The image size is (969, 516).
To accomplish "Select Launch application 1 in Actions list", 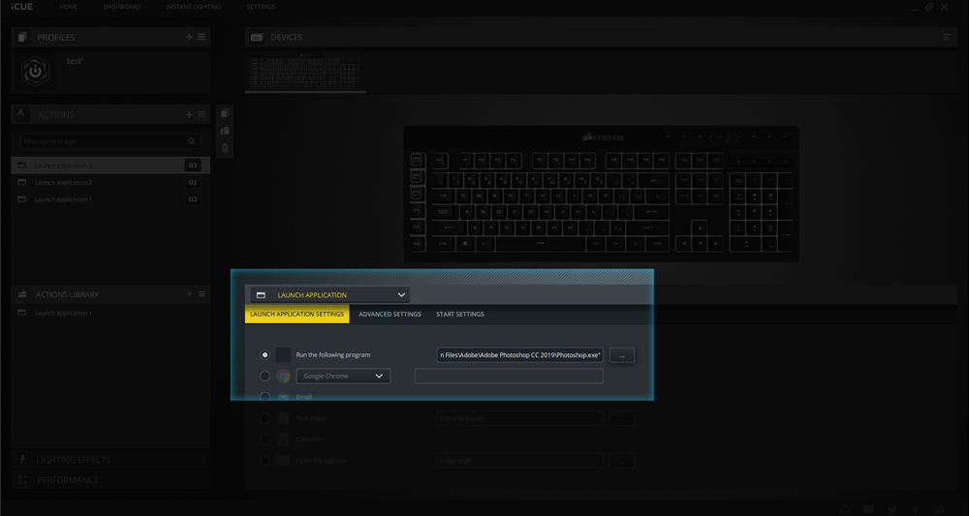I will 110,199.
